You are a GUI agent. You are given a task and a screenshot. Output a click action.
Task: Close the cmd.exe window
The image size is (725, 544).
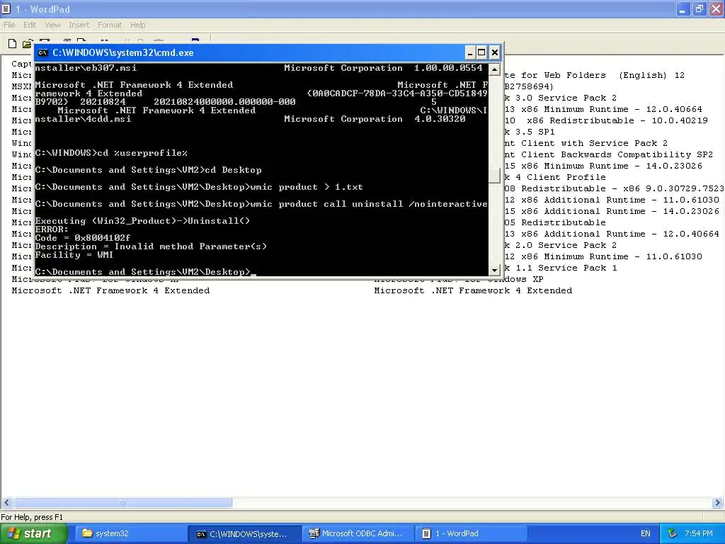click(x=495, y=52)
